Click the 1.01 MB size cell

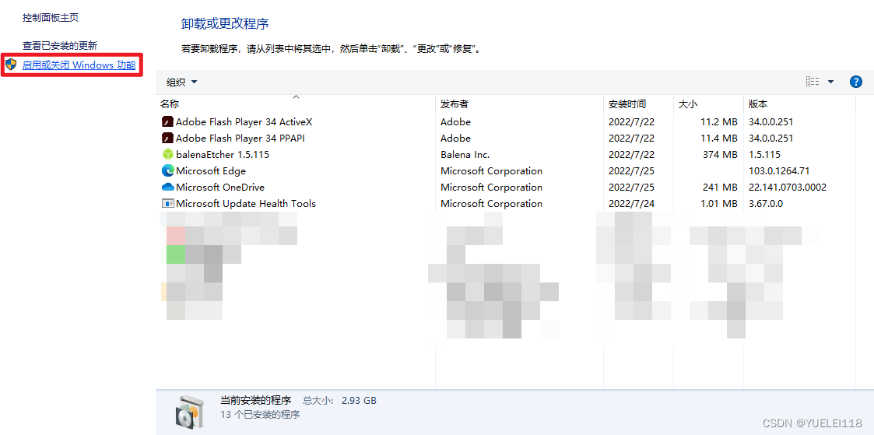point(718,204)
